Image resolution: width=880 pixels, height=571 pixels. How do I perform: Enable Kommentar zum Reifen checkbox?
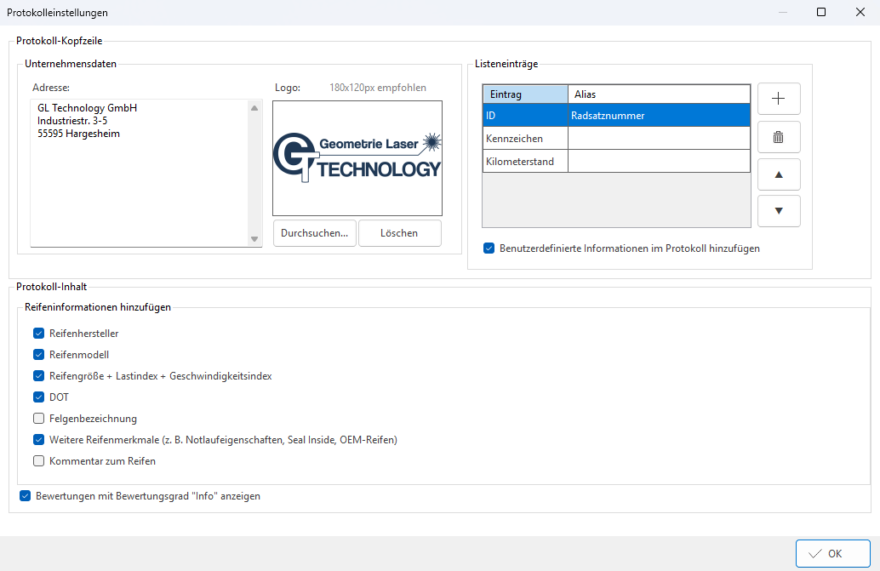(x=38, y=461)
